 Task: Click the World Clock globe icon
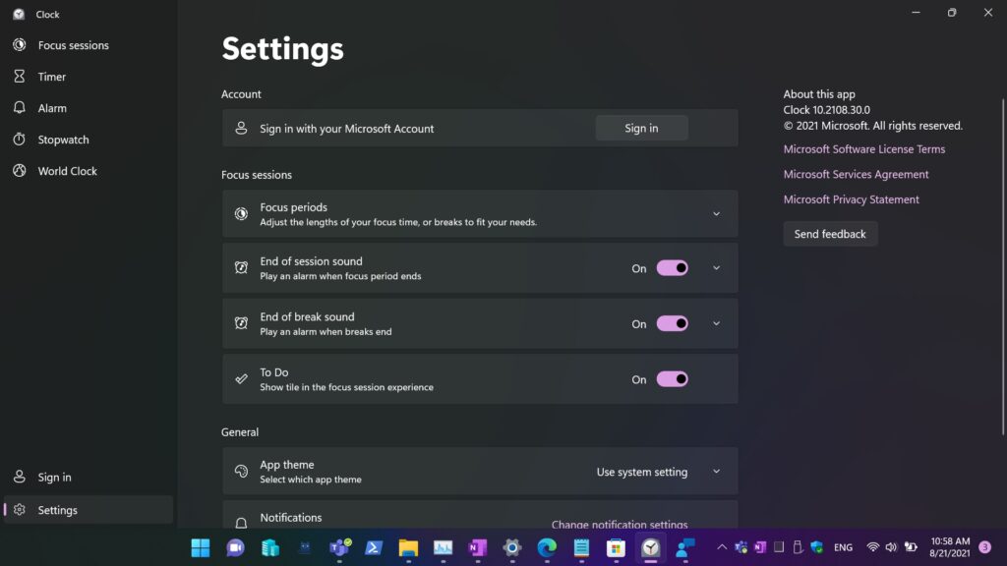pos(19,171)
